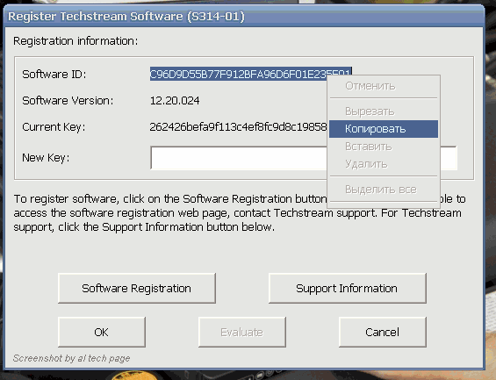Viewport: 496px width, 380px height.
Task: Confirm the dialog with OK
Action: click(x=102, y=333)
